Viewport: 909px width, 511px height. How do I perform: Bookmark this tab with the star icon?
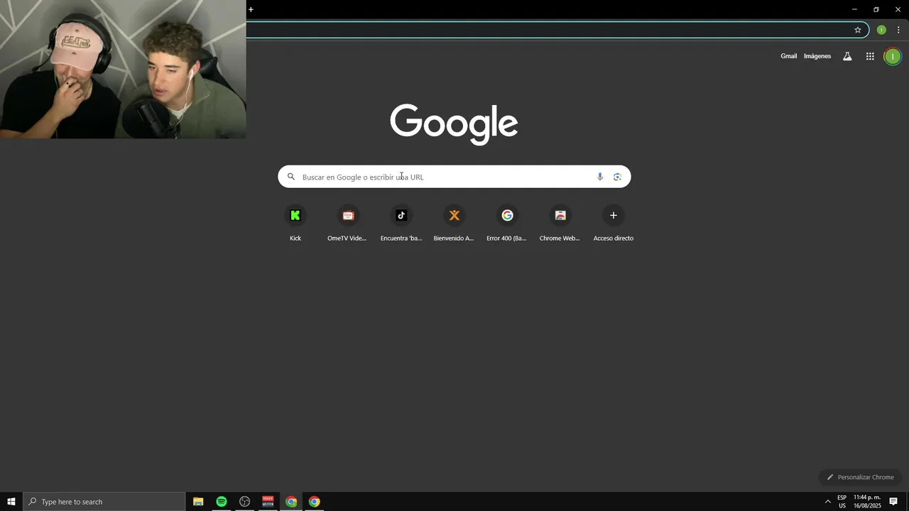(x=858, y=30)
